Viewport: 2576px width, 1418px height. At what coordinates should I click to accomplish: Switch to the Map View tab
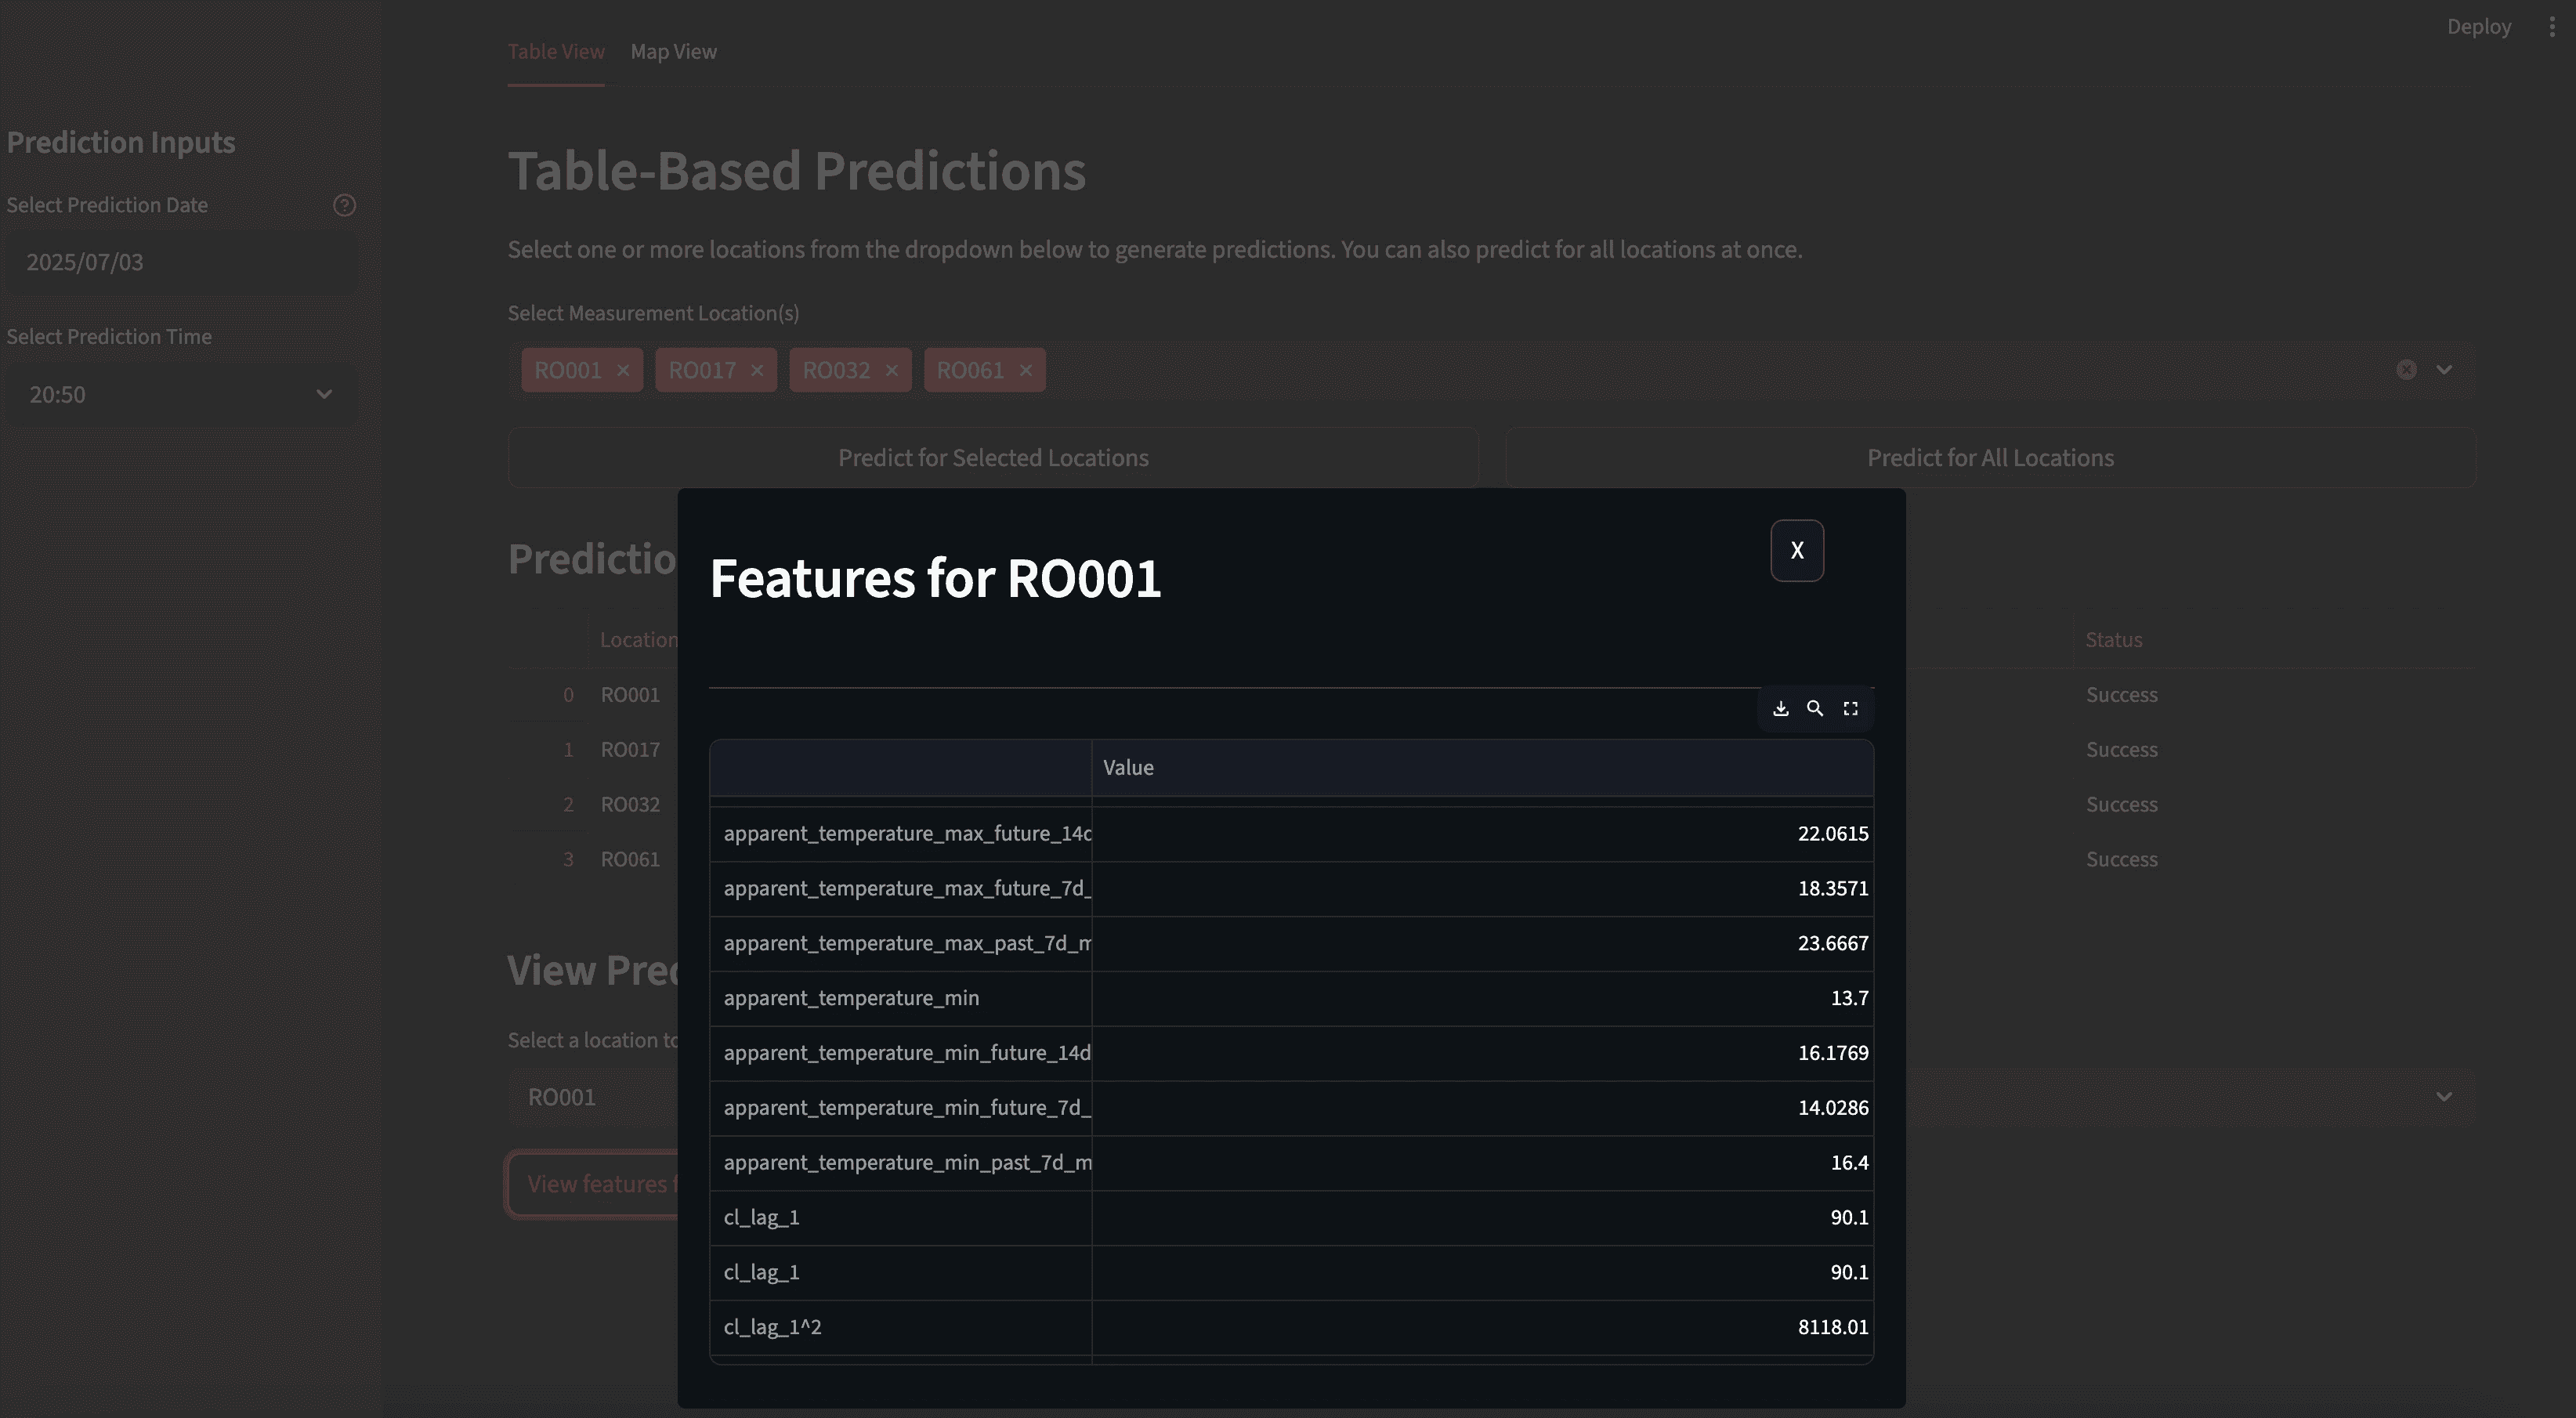pyautogui.click(x=673, y=51)
